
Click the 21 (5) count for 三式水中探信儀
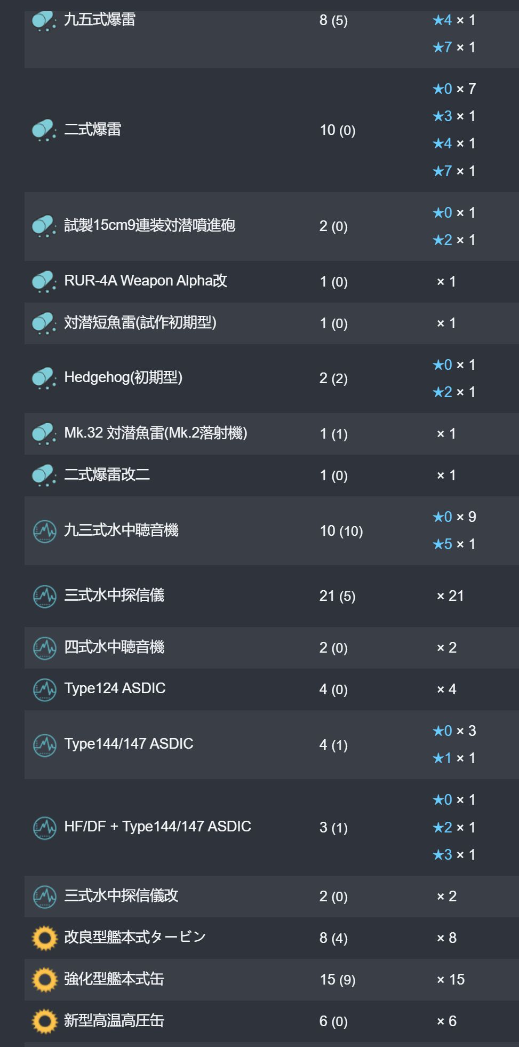(337, 596)
